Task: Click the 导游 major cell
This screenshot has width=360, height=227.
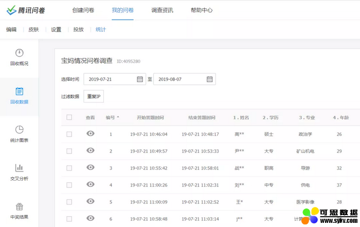Action: 305,168
